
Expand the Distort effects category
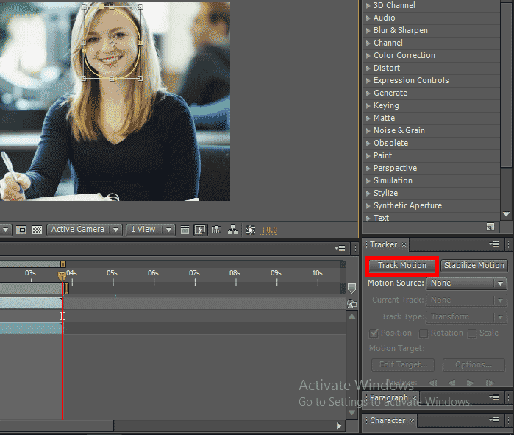[x=368, y=68]
